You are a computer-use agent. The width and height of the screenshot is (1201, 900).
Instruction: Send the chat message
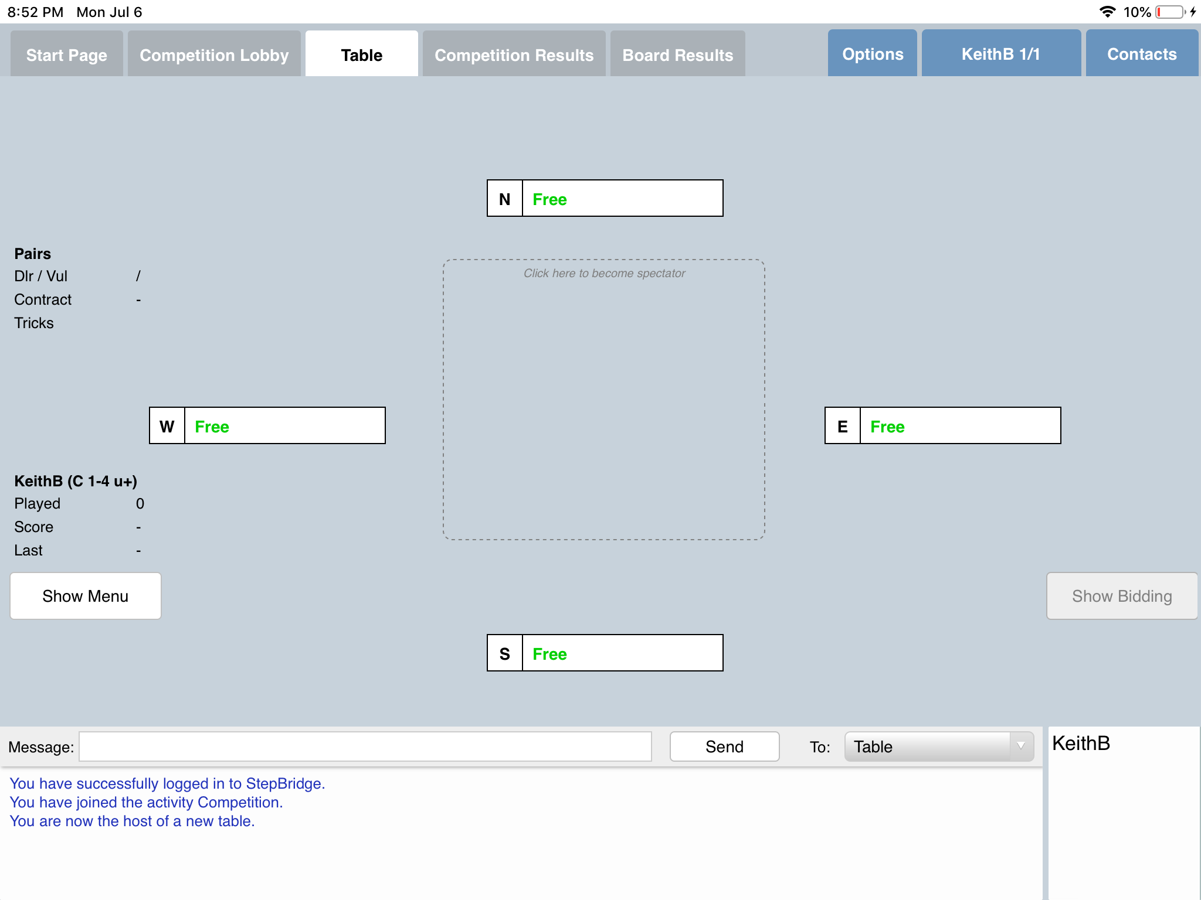point(724,746)
